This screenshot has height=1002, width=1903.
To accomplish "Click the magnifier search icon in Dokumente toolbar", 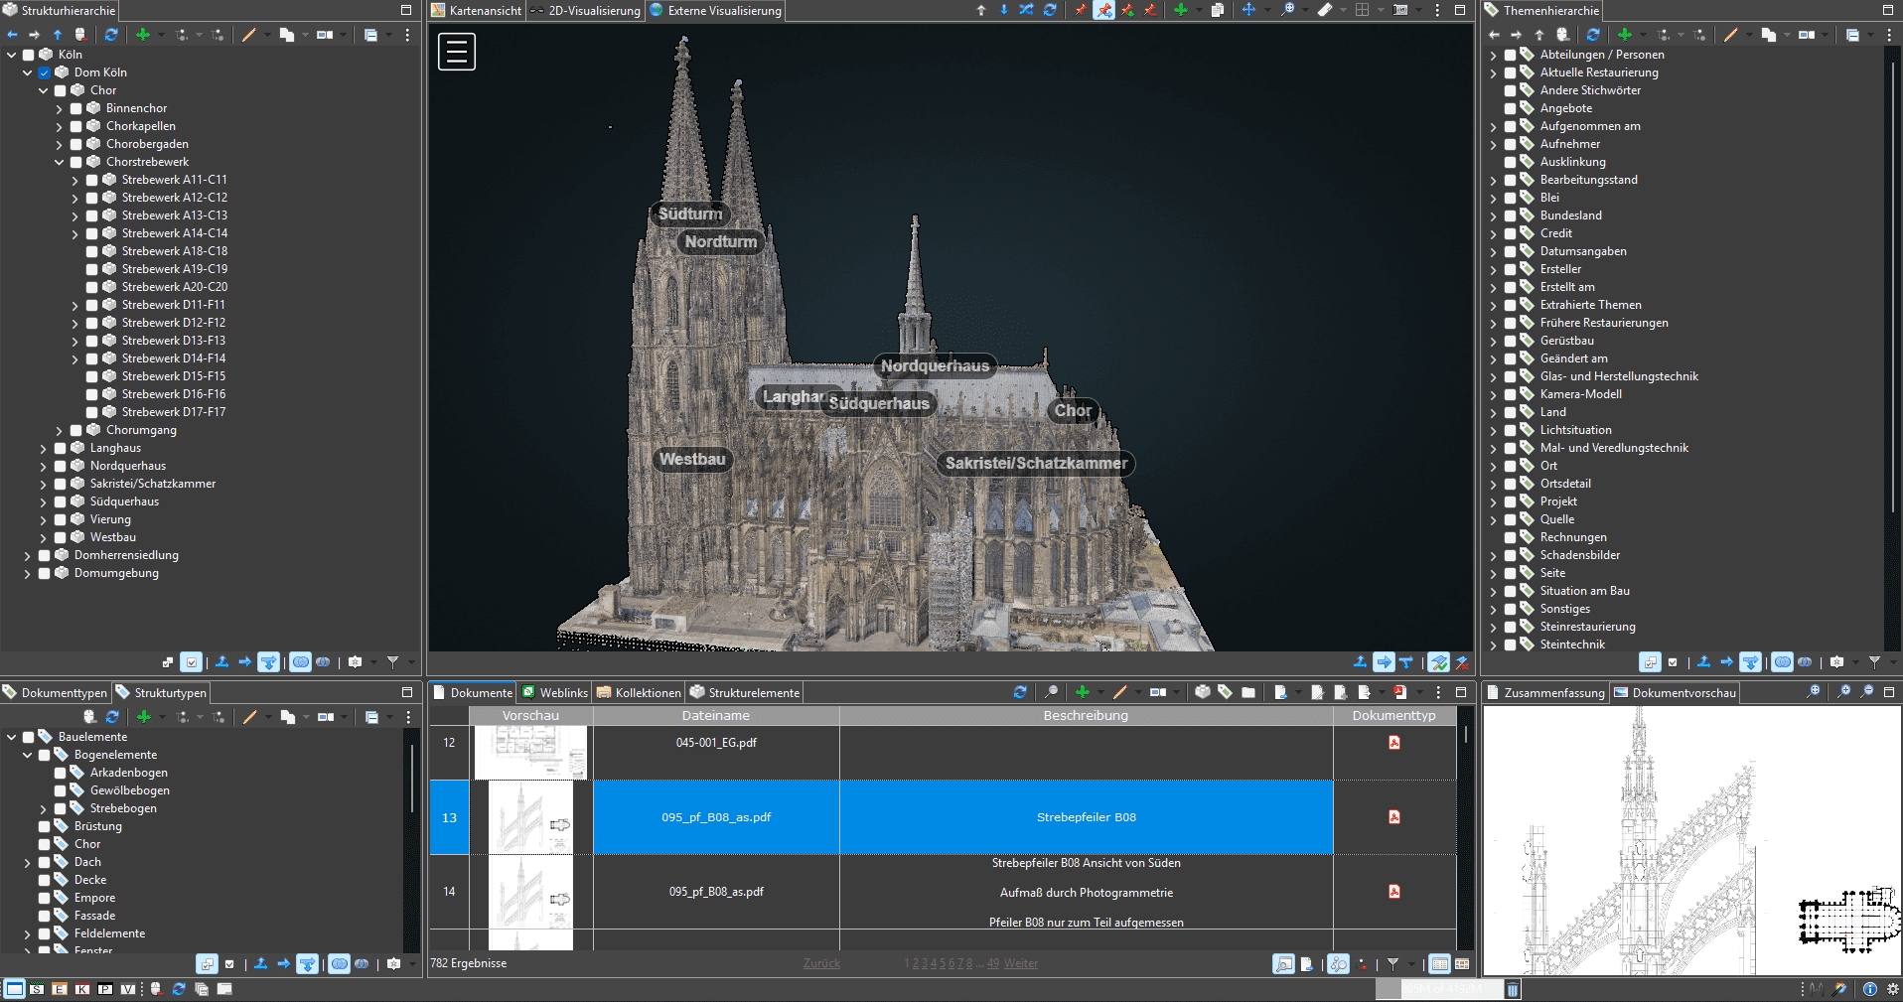I will click(1051, 692).
